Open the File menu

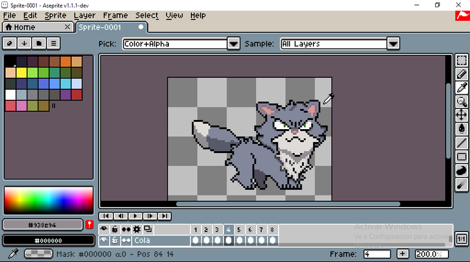(x=10, y=15)
